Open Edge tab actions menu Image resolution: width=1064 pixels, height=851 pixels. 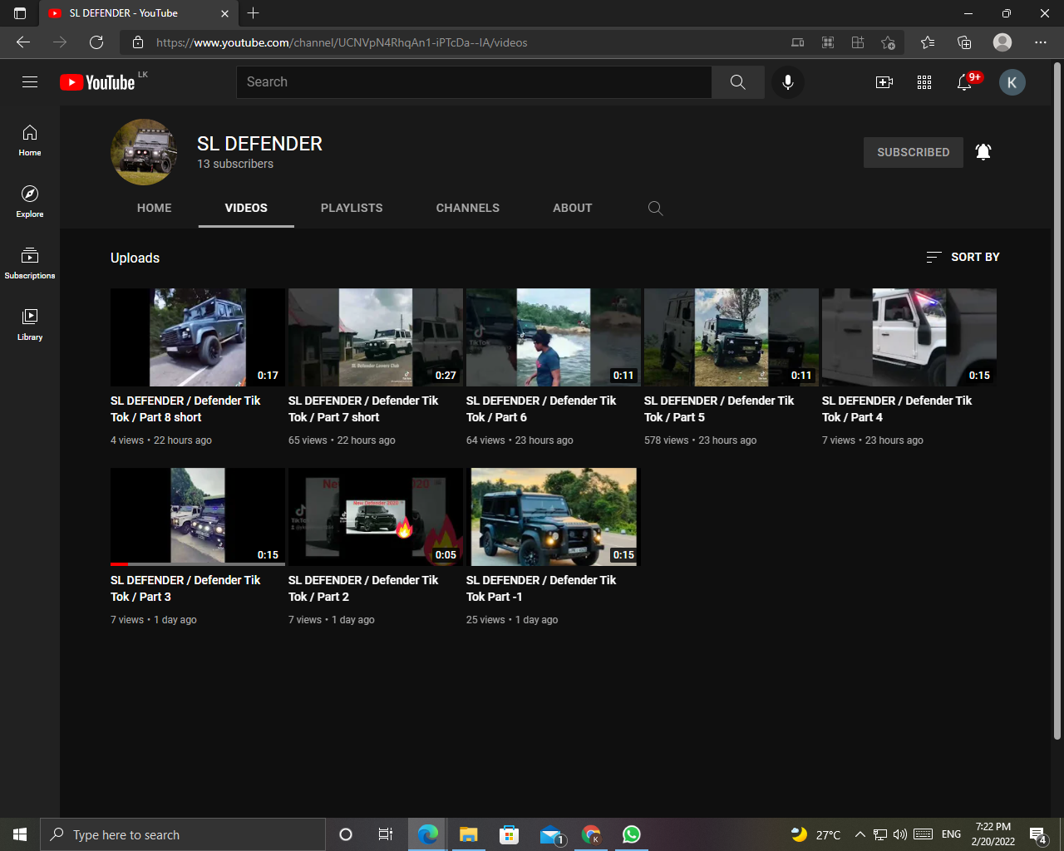pos(20,13)
